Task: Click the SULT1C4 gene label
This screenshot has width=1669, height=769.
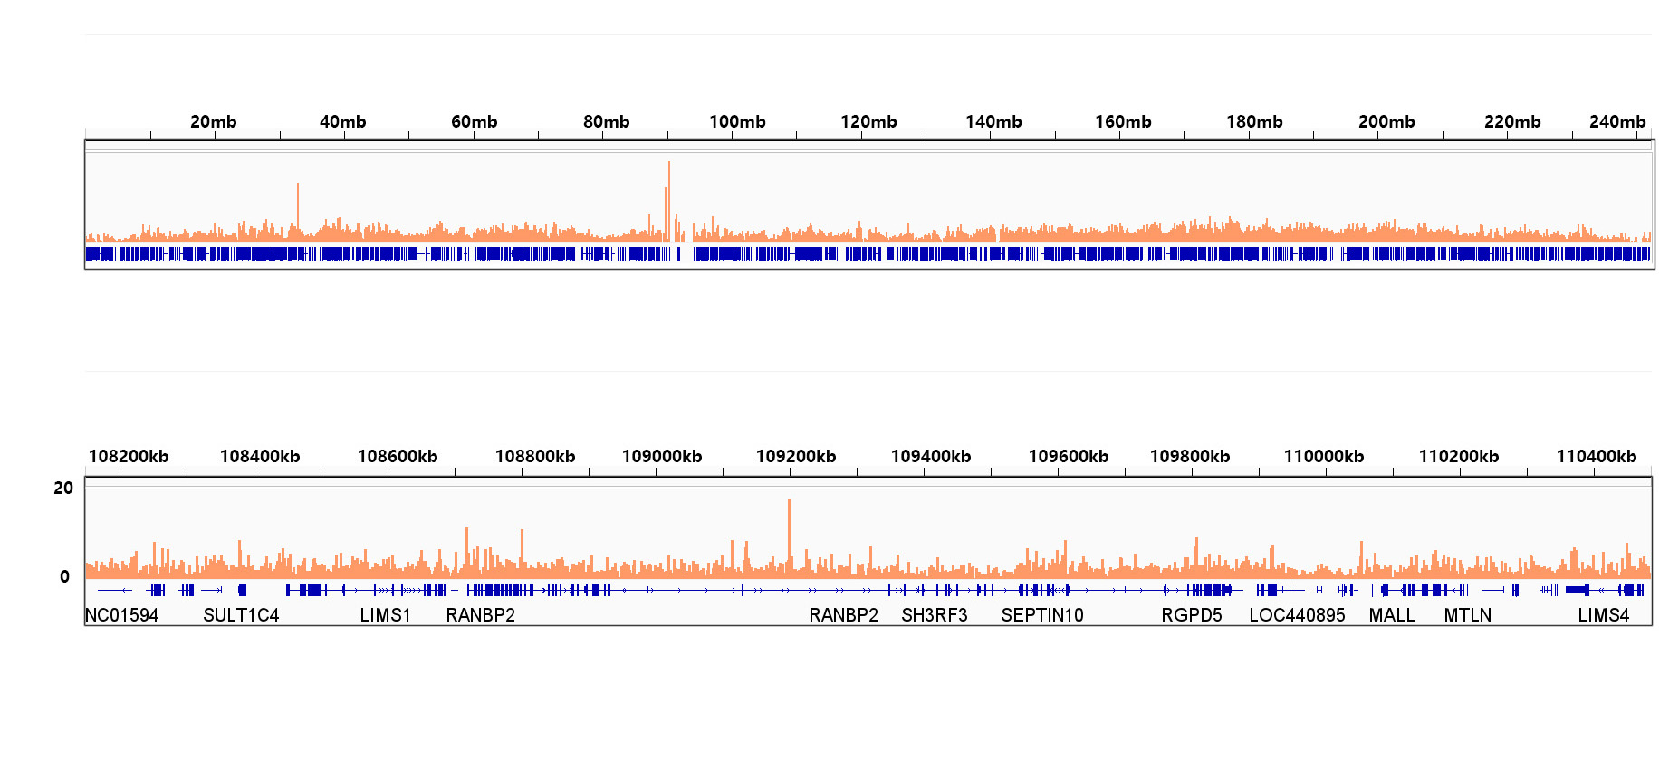Action: (241, 615)
